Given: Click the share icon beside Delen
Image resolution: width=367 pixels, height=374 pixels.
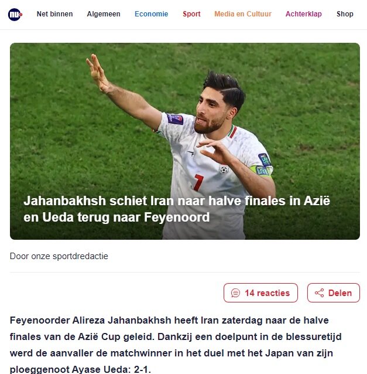Looking at the screenshot, I should 319,293.
